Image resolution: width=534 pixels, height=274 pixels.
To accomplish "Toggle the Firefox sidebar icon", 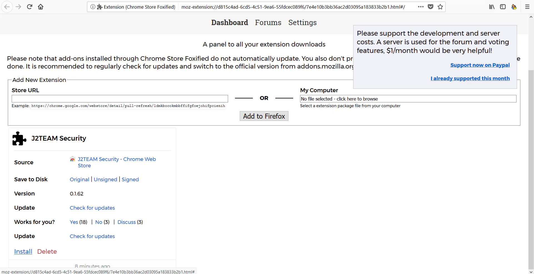I will point(503,7).
